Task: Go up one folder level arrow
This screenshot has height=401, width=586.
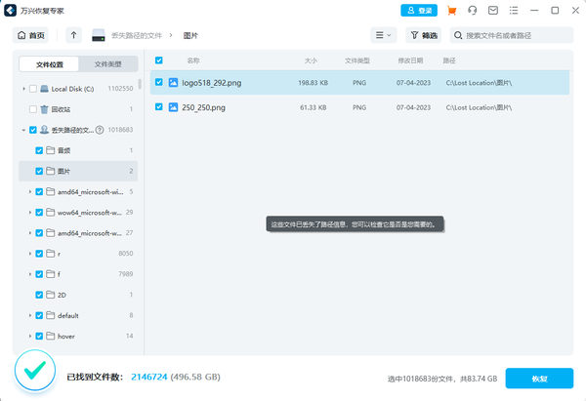Action: pyautogui.click(x=74, y=35)
